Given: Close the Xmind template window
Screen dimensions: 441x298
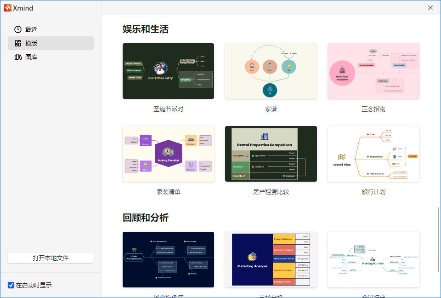Looking at the screenshot, I should 430,8.
